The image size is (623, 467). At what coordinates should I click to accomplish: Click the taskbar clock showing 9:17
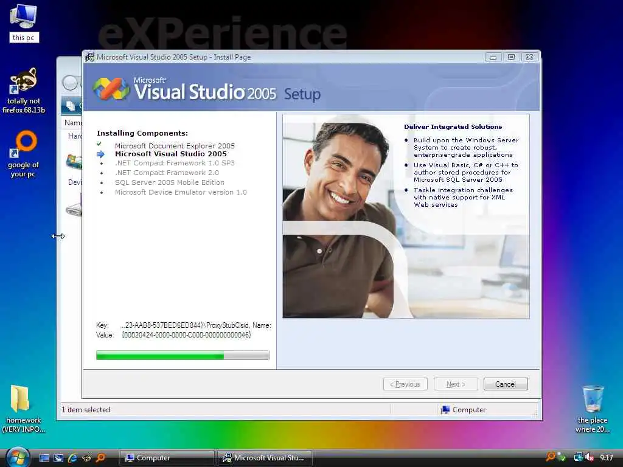[x=607, y=458]
